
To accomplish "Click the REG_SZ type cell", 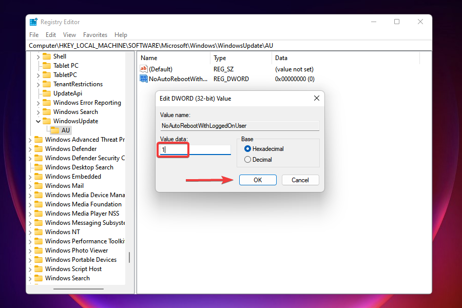I will coord(223,69).
